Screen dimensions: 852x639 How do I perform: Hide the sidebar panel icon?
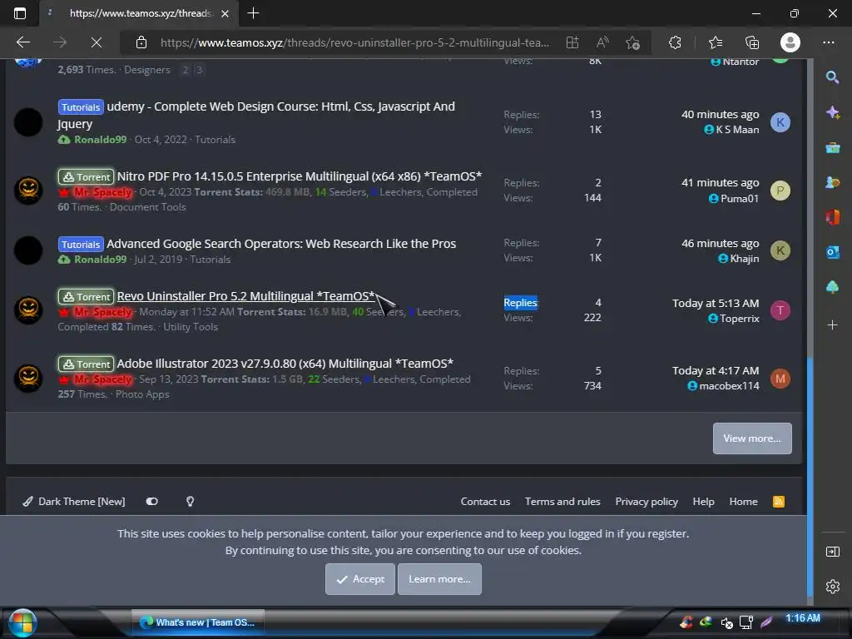click(832, 552)
